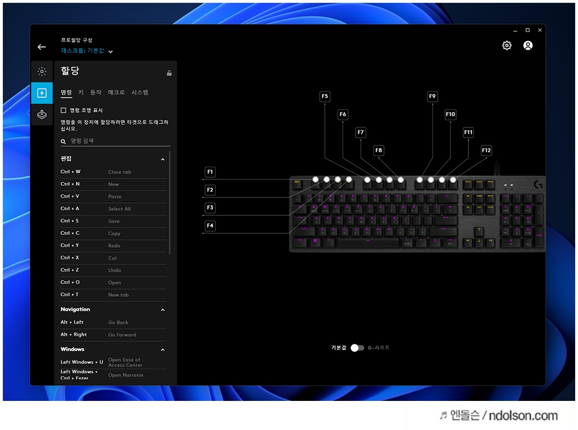Switch to the 동작 tab

tap(96, 93)
